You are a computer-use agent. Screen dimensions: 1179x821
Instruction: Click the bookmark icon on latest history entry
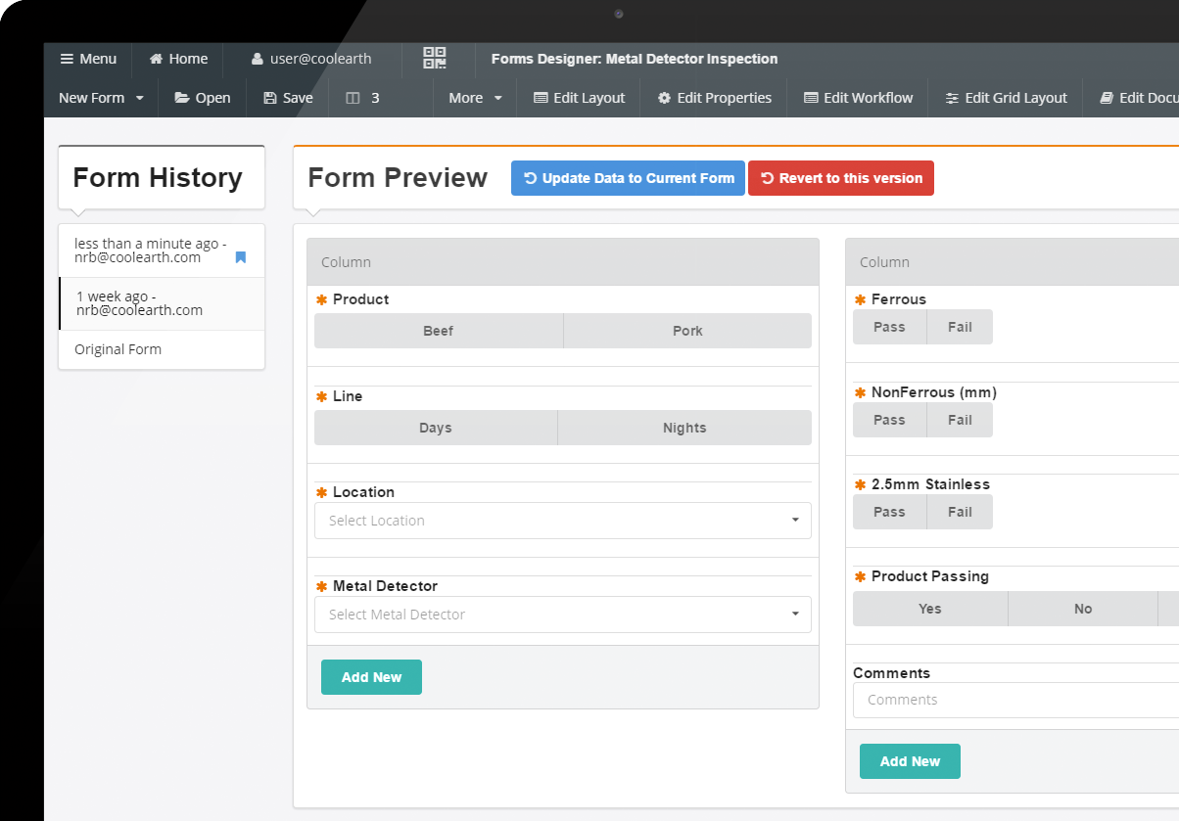click(x=241, y=257)
